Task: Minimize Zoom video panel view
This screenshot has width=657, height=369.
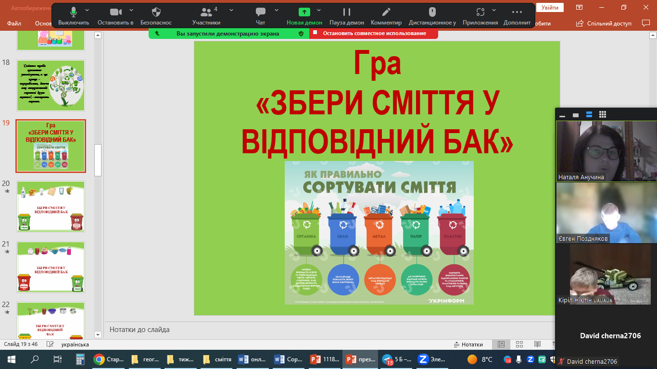Action: (x=562, y=115)
